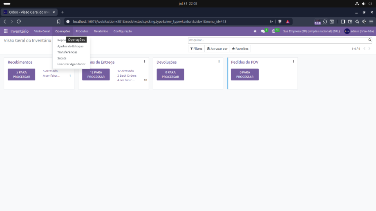The width and height of the screenshot is (376, 211).
Task: Click 2 Back Orders link
Action: tap(127, 76)
